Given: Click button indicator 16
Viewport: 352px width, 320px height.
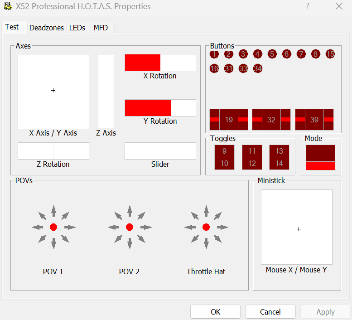Looking at the screenshot, I should coord(214,68).
